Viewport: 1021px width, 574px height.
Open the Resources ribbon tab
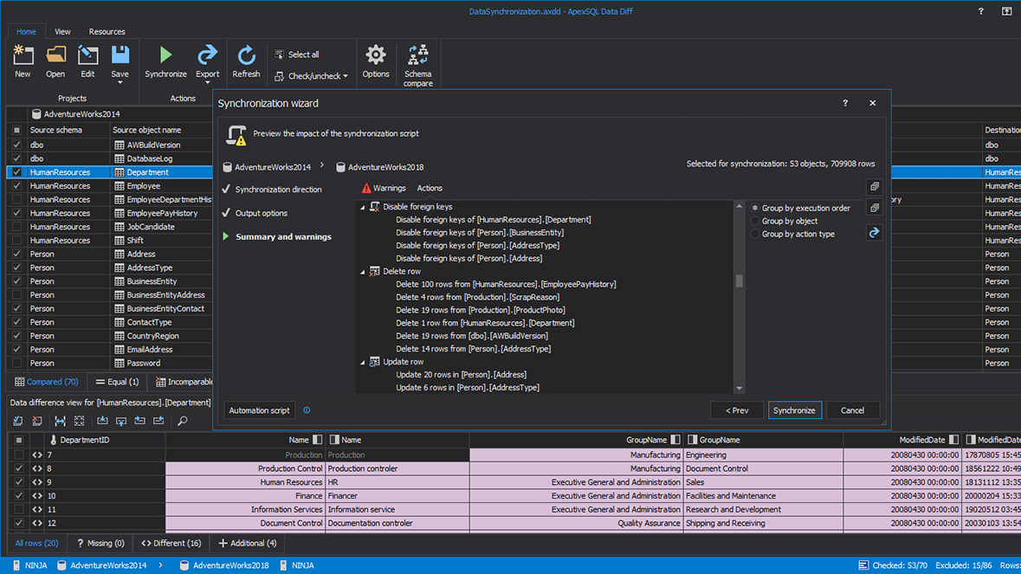(107, 31)
